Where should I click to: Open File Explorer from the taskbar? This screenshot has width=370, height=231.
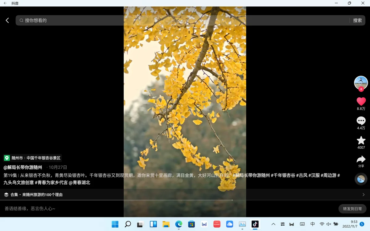pos(166,224)
